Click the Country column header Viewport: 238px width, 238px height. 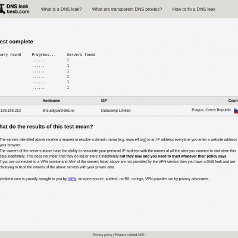pos(233,101)
